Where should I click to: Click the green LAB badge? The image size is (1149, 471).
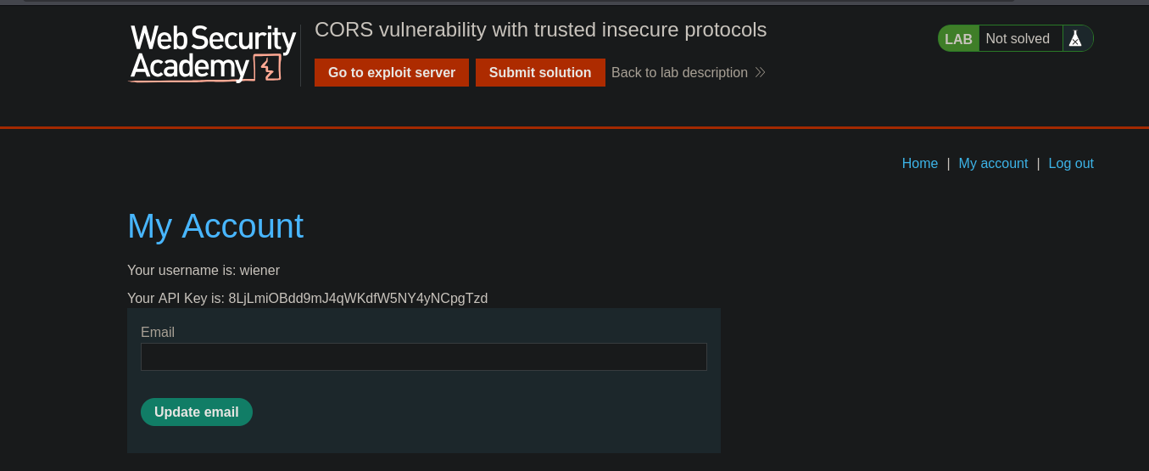(958, 39)
